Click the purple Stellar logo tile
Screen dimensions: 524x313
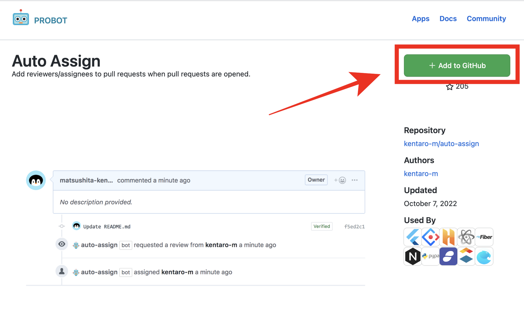448,256
